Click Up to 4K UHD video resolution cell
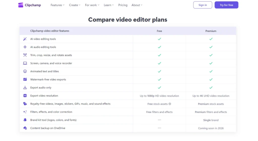This screenshot has width=258, height=141. (x=211, y=96)
